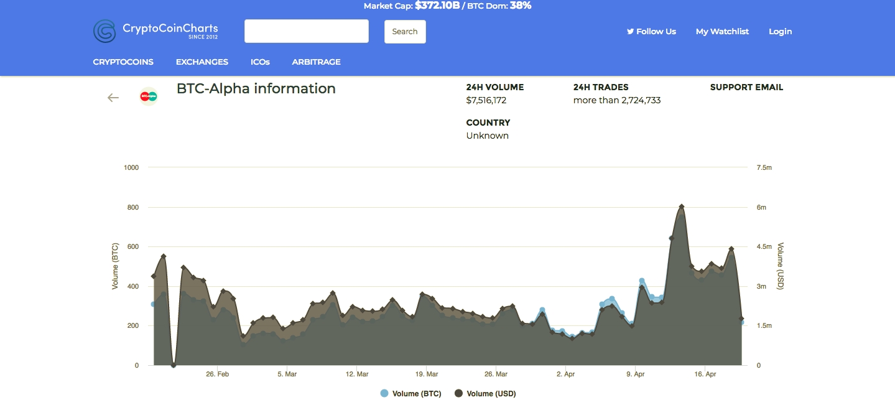Click the 7.5m right axis label
This screenshot has height=410, width=895.
point(764,167)
